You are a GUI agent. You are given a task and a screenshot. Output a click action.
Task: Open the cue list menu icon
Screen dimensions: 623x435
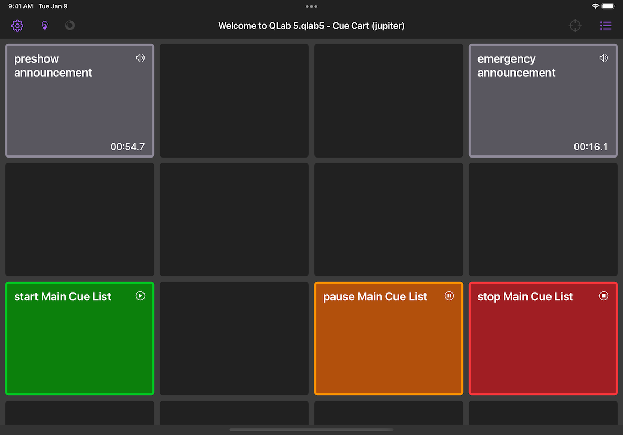click(605, 26)
